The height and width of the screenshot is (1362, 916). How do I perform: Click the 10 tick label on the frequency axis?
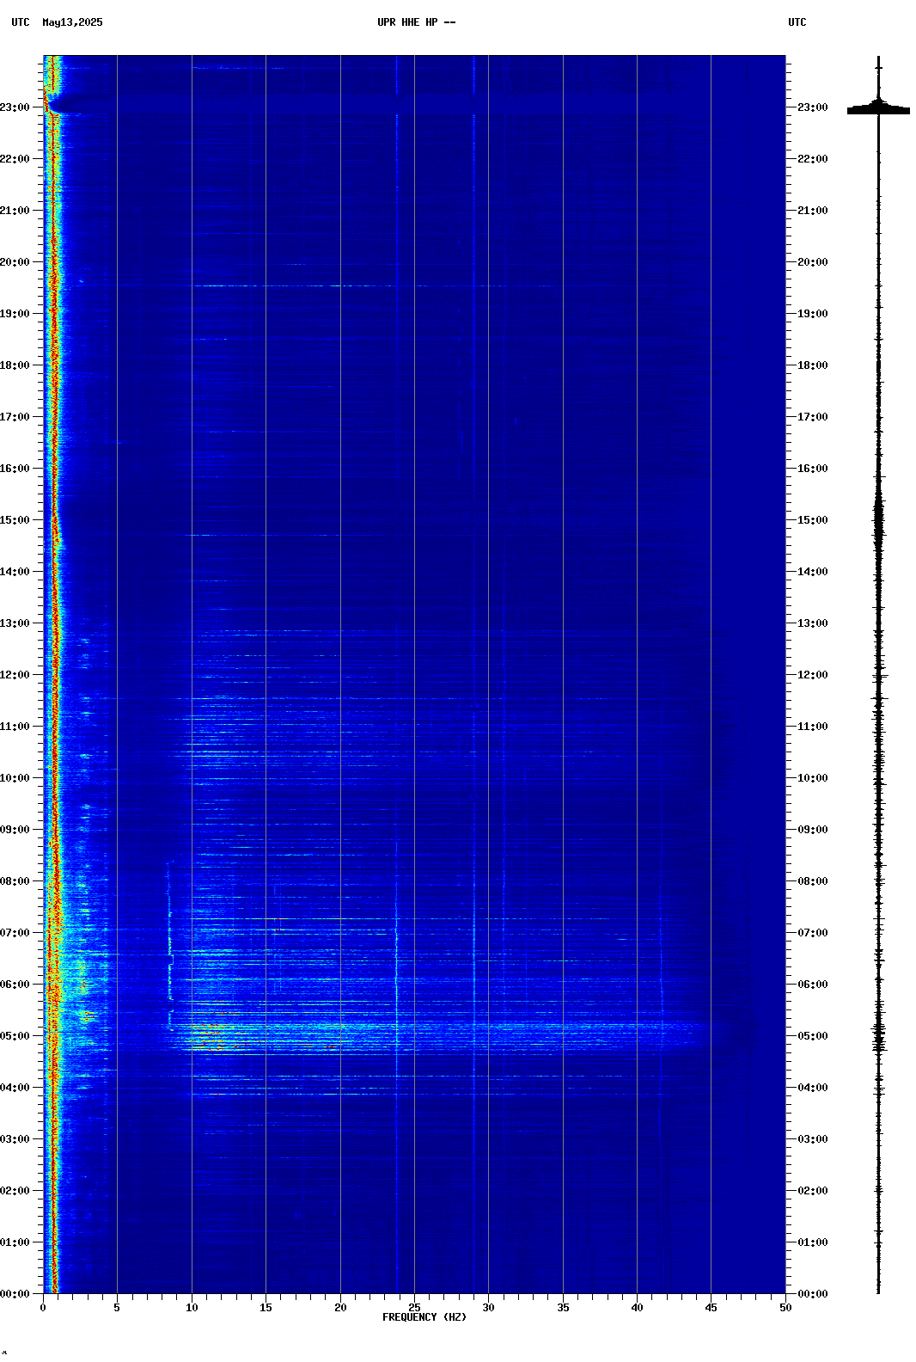[x=192, y=1308]
